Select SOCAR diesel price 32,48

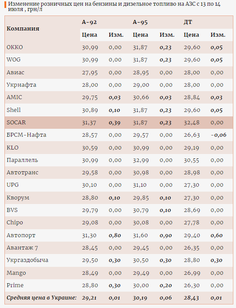click(x=192, y=123)
